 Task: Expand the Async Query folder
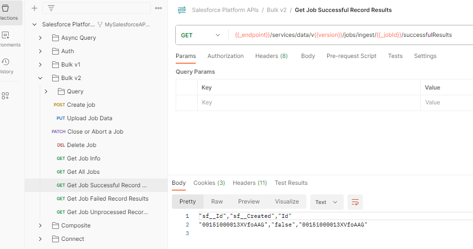click(x=41, y=38)
